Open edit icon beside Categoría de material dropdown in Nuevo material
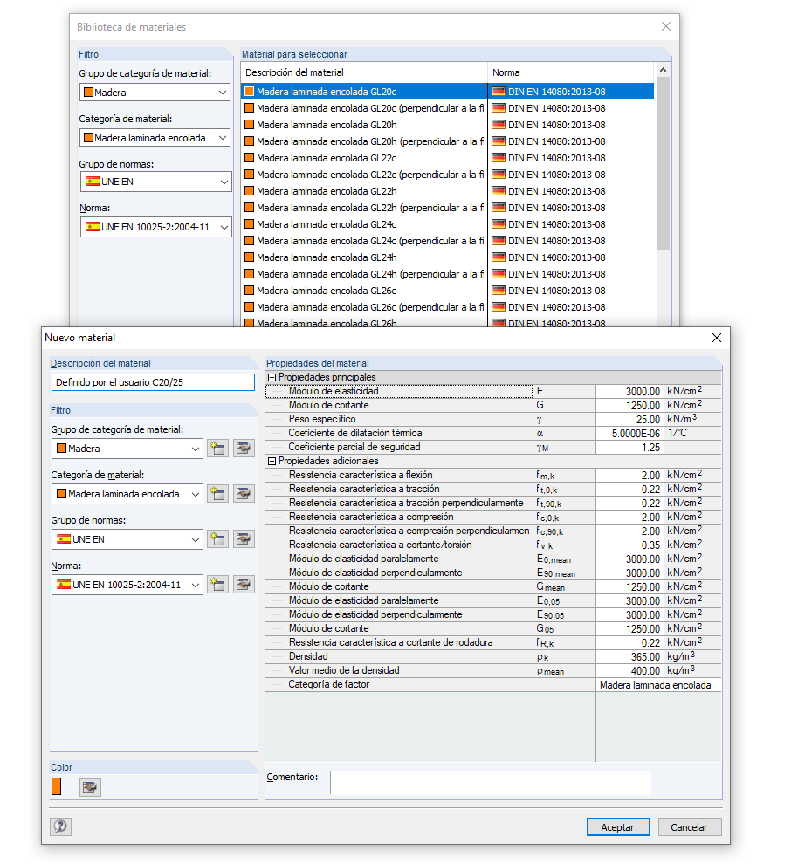Image resolution: width=798 pixels, height=864 pixels. coord(243,494)
